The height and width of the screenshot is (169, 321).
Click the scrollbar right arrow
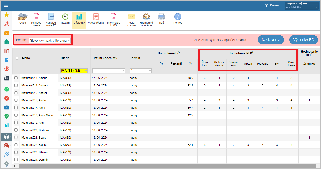click(x=318, y=166)
